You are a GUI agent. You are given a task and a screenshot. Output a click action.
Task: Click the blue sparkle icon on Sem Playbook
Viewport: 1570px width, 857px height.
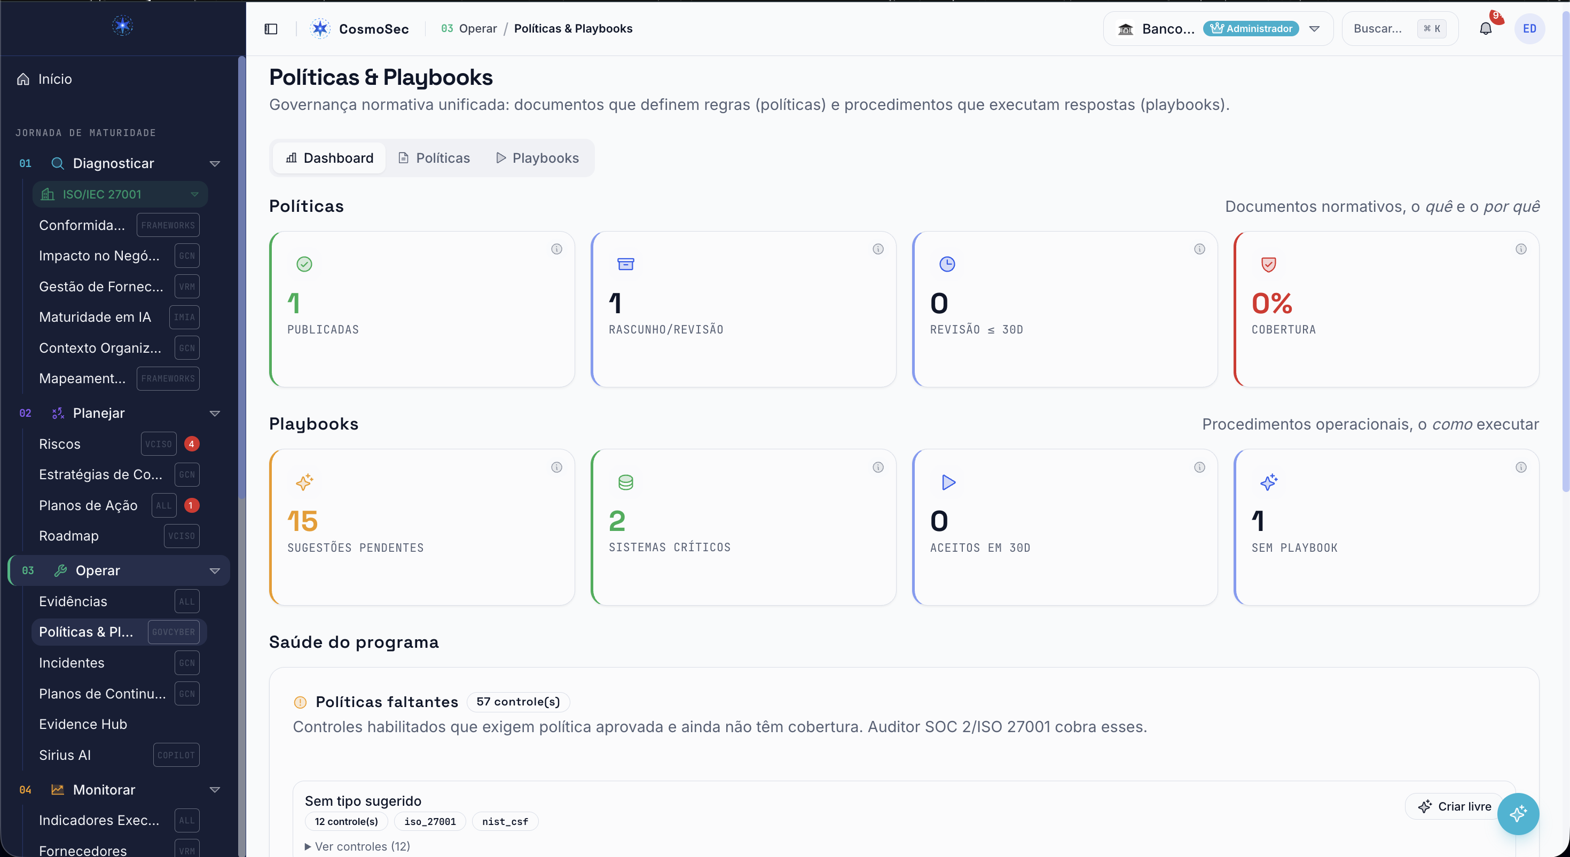1268,482
